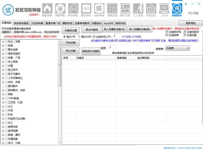Open the 数据过滤 search-list icon

click(x=112, y=8)
